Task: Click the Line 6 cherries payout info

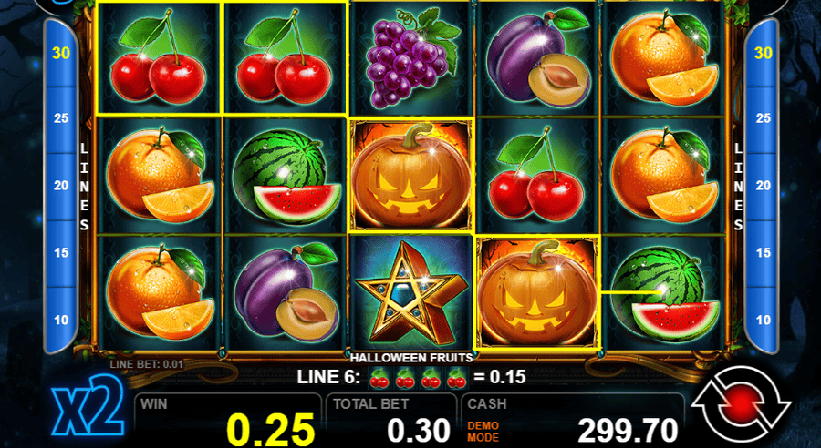Action: coord(411,377)
